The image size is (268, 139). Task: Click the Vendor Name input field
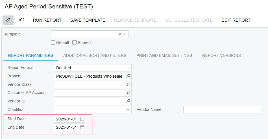click(222, 109)
